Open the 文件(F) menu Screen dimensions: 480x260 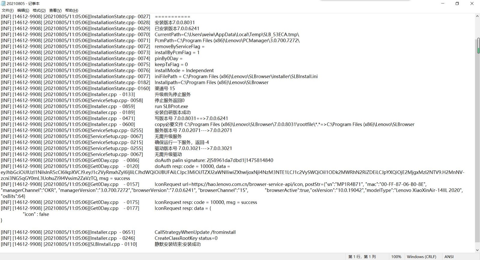click(x=8, y=10)
